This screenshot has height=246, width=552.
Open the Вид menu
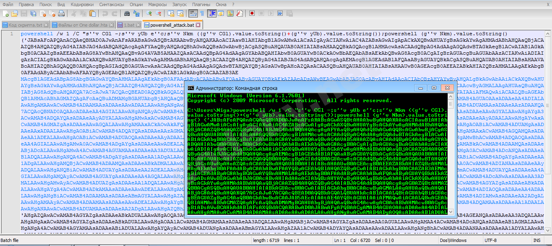pos(61,4)
